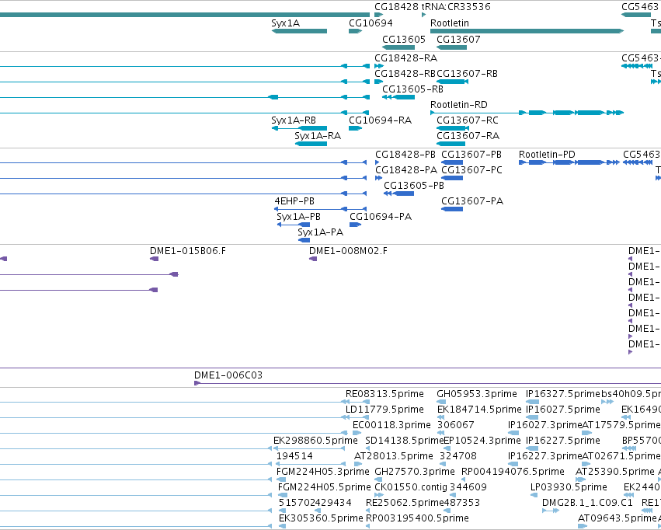Image resolution: width=661 pixels, height=530 pixels.
Task: Select the 324708 feature label
Action: [458, 456]
